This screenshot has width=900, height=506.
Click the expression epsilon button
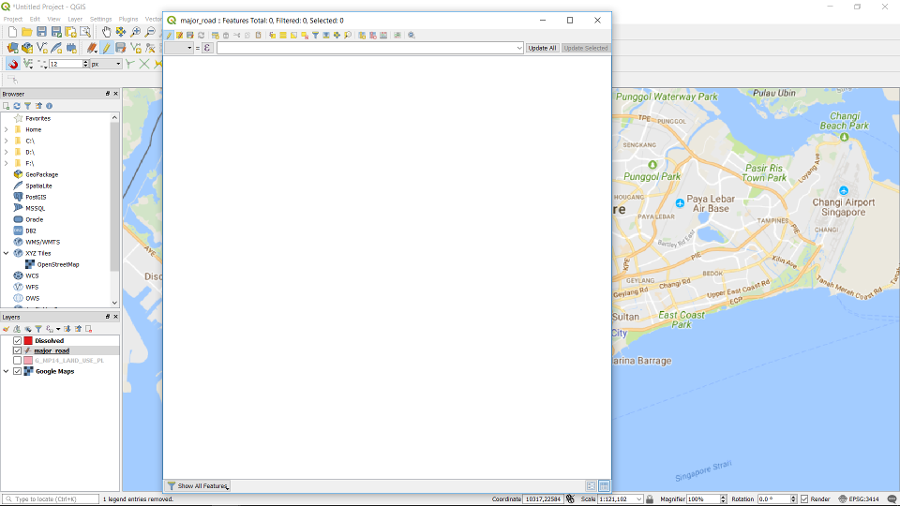coord(207,48)
